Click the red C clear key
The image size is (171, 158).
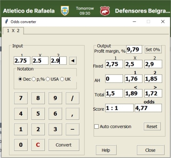point(38,145)
